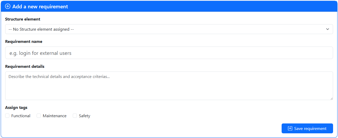Viewport: 338px width, 138px height.
Task: Click the Maintenance tag label text
Action: (x=55, y=116)
